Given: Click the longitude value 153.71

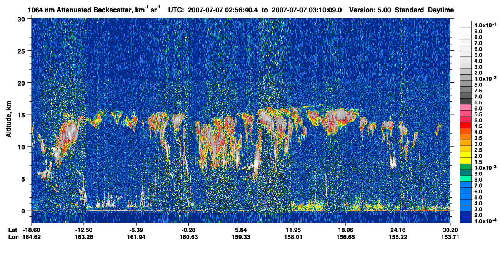Looking at the screenshot, I should coord(450,237).
